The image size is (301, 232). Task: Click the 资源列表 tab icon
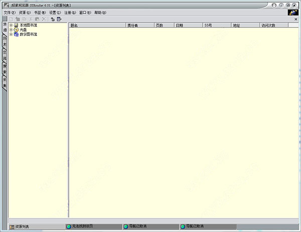[12, 227]
